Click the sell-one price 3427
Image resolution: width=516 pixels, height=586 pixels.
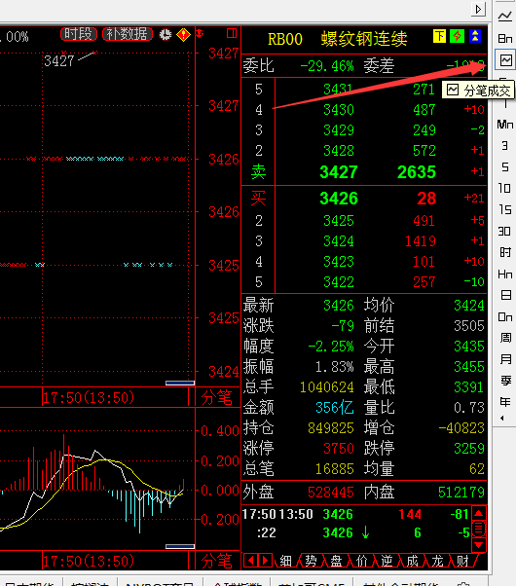click(x=339, y=172)
